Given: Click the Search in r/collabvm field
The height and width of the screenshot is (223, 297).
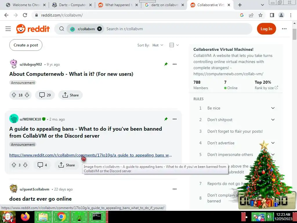Looking at the screenshot, I should [x=178, y=29].
